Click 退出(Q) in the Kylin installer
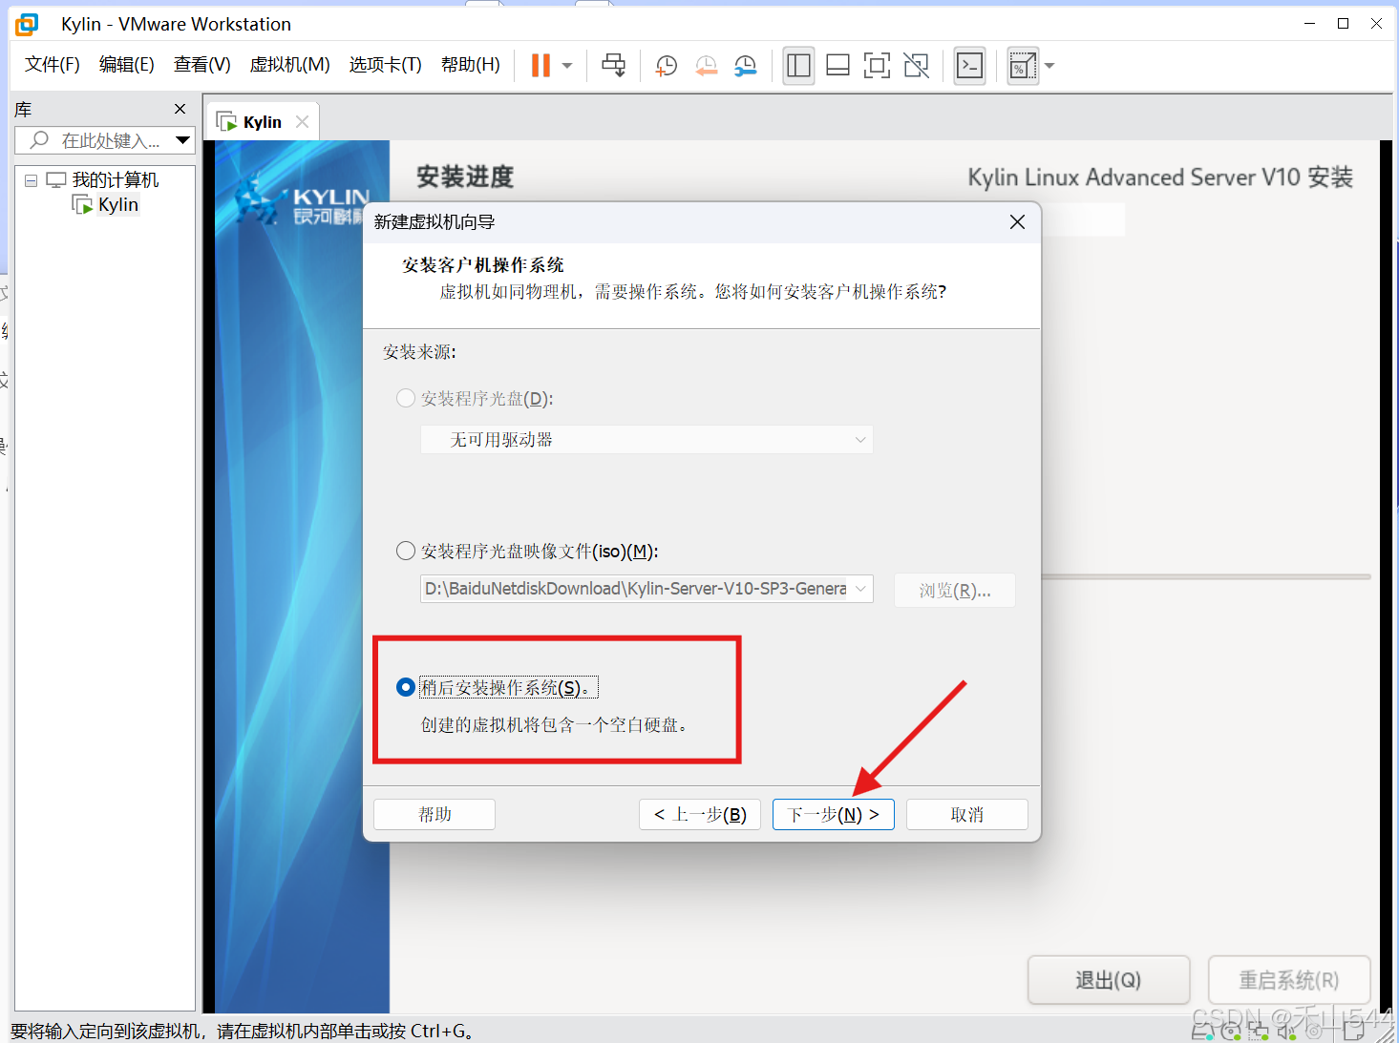Screen dimensions: 1399x1043 point(1109,980)
